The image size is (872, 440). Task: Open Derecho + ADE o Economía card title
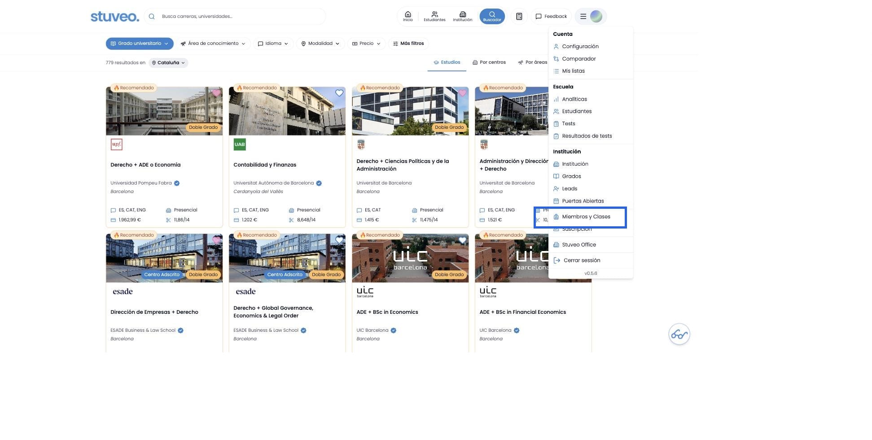[x=145, y=165]
